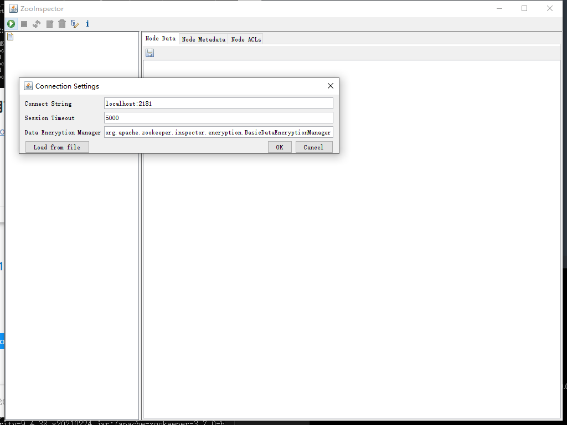Select the root document node in tree
Image resolution: width=567 pixels, height=425 pixels.
pos(10,37)
